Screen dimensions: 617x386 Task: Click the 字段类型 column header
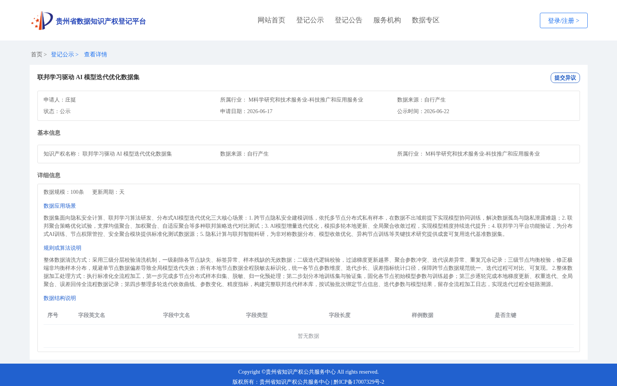point(257,315)
